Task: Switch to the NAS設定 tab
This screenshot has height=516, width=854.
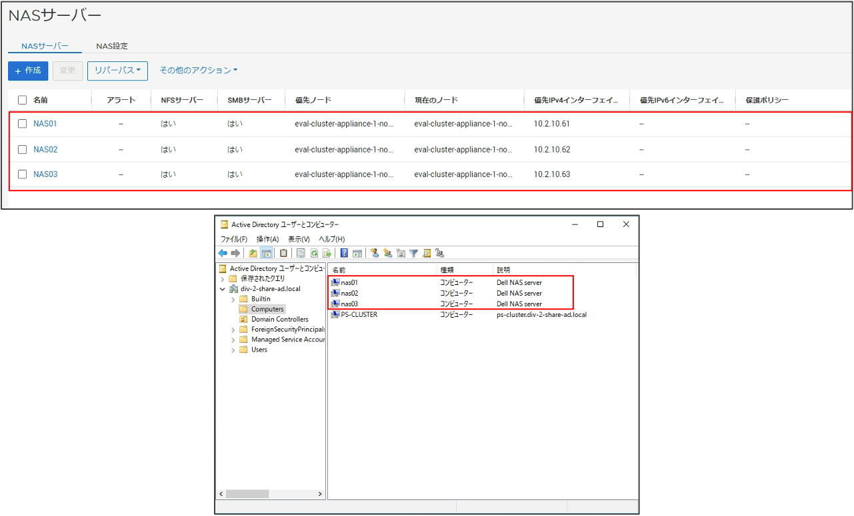Action: coord(112,46)
